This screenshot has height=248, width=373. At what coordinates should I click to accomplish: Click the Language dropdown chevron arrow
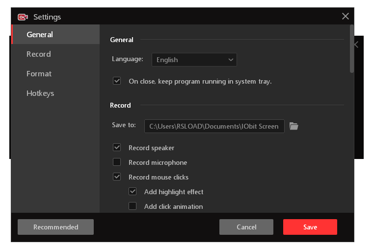pyautogui.click(x=231, y=60)
